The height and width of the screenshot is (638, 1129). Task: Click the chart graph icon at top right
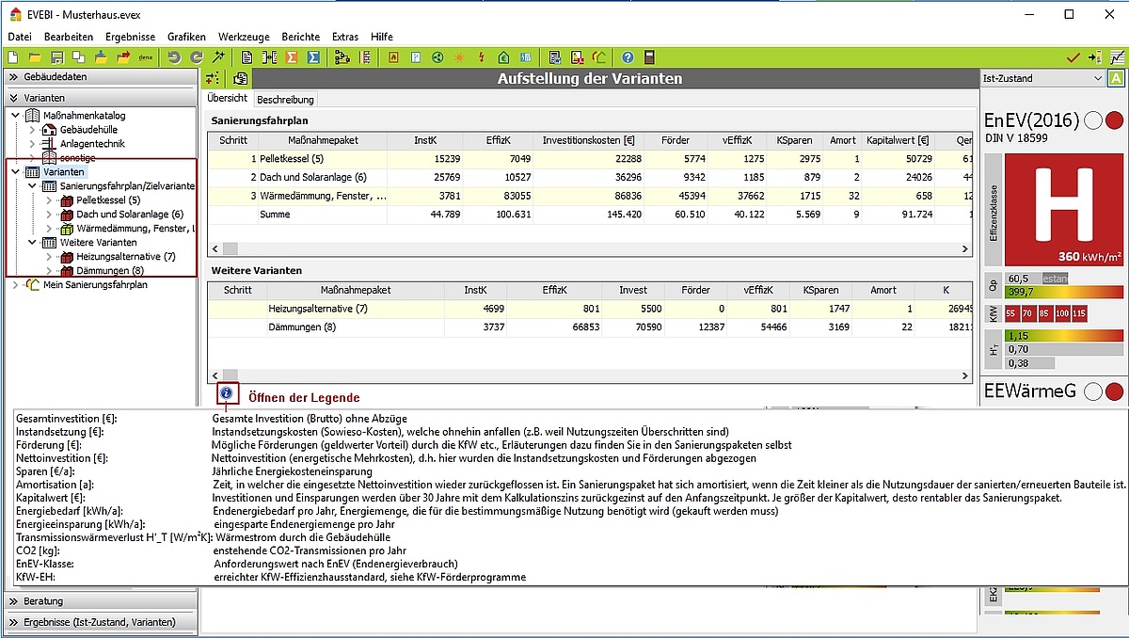pos(1116,57)
